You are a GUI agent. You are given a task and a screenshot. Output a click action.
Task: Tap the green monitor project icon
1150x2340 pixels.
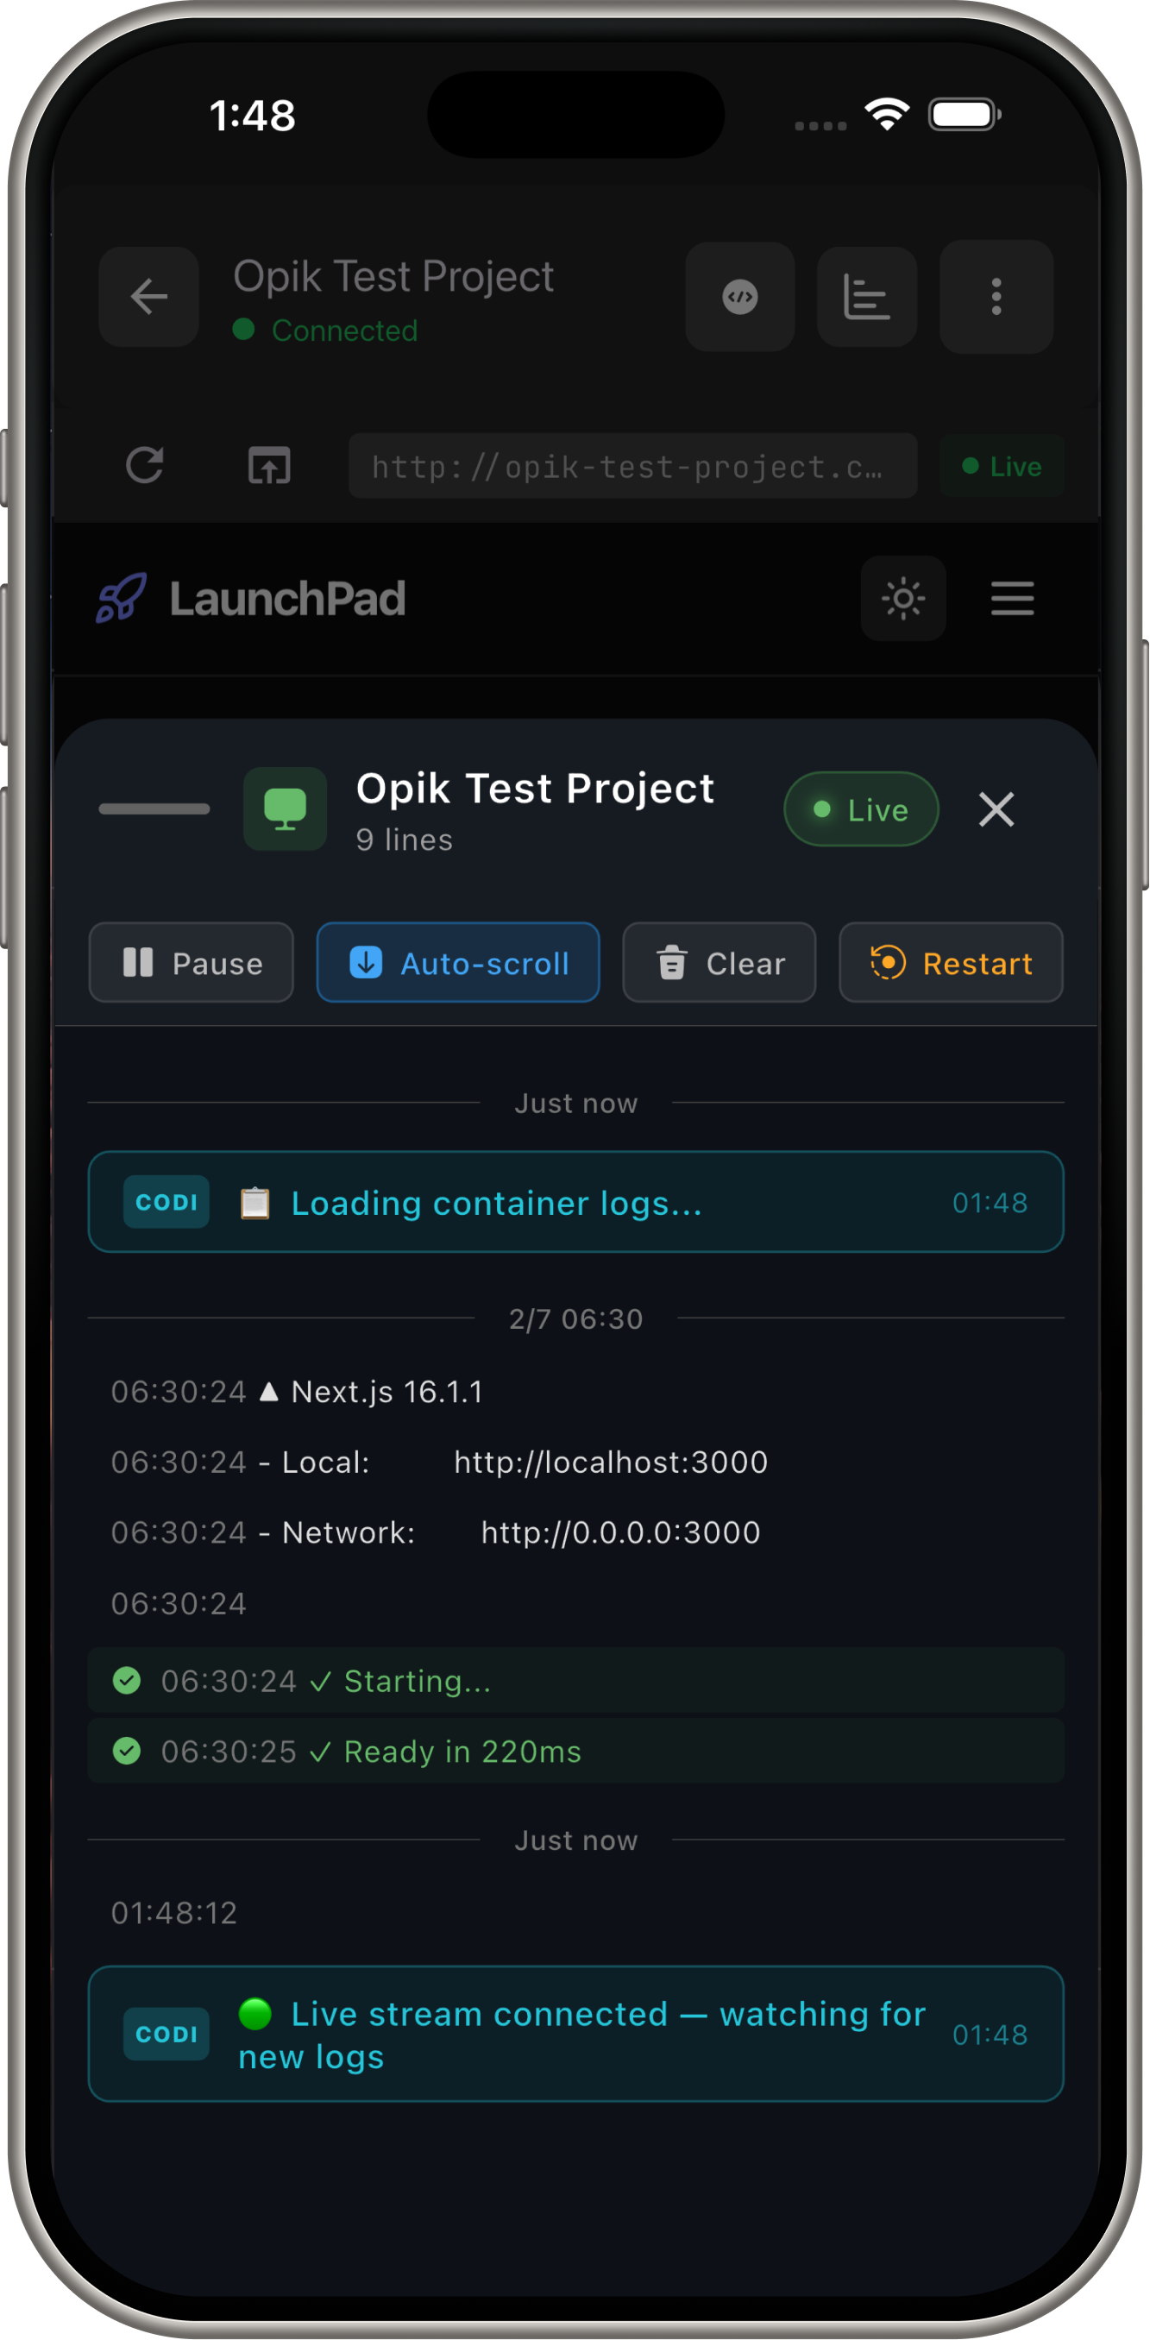[x=286, y=808]
